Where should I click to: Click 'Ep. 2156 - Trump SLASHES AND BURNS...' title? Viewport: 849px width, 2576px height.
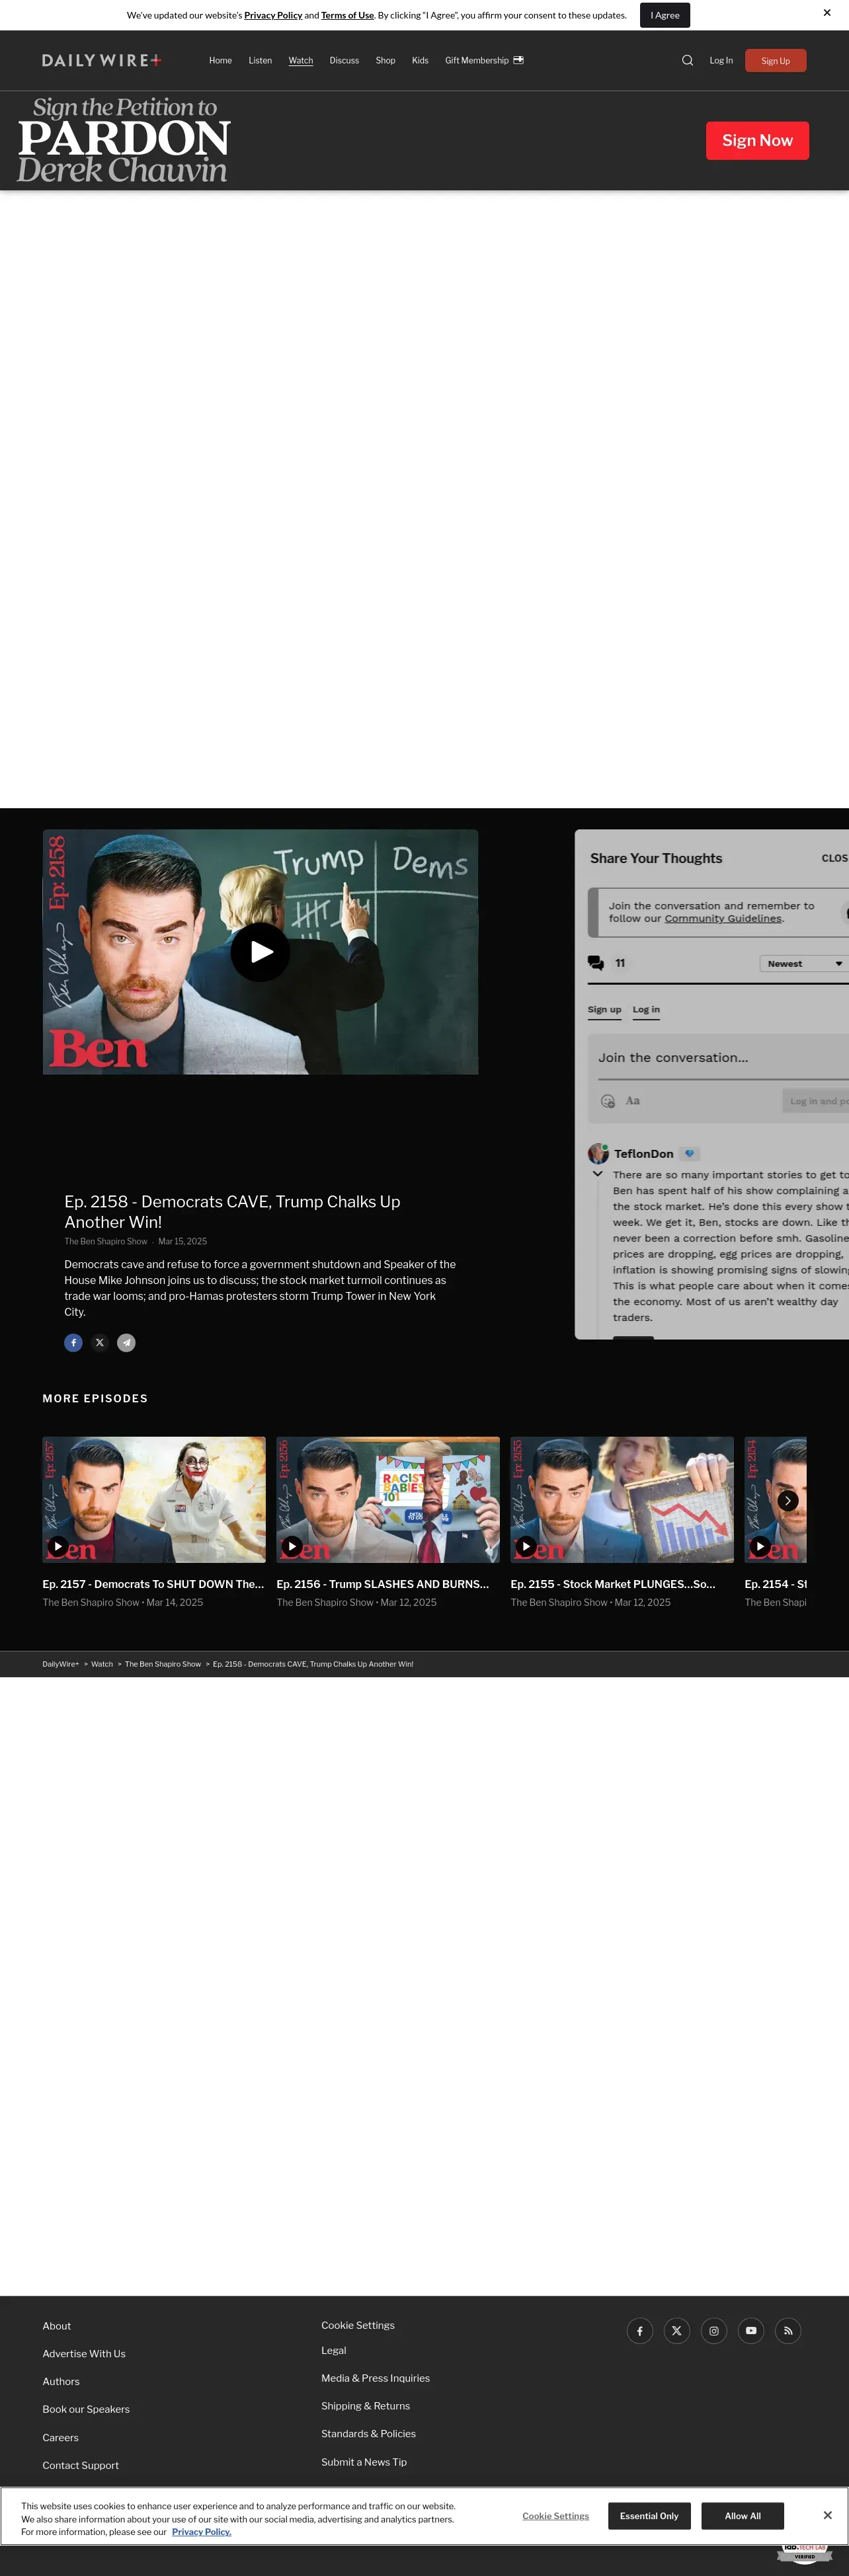(x=383, y=1584)
